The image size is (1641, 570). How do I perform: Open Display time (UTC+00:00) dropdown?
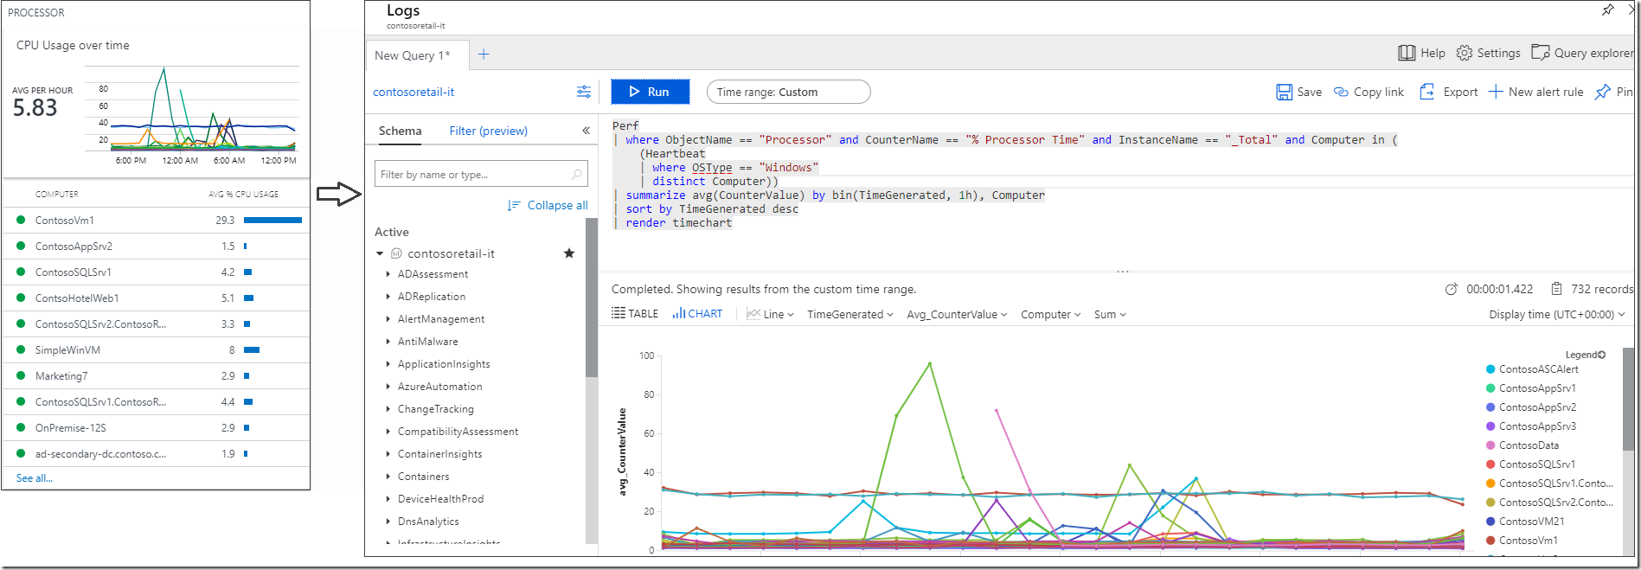[1557, 314]
